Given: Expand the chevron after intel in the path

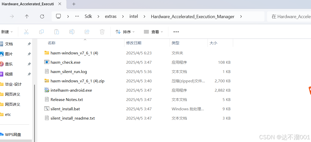Looking at the screenshot, I should coord(144,16).
